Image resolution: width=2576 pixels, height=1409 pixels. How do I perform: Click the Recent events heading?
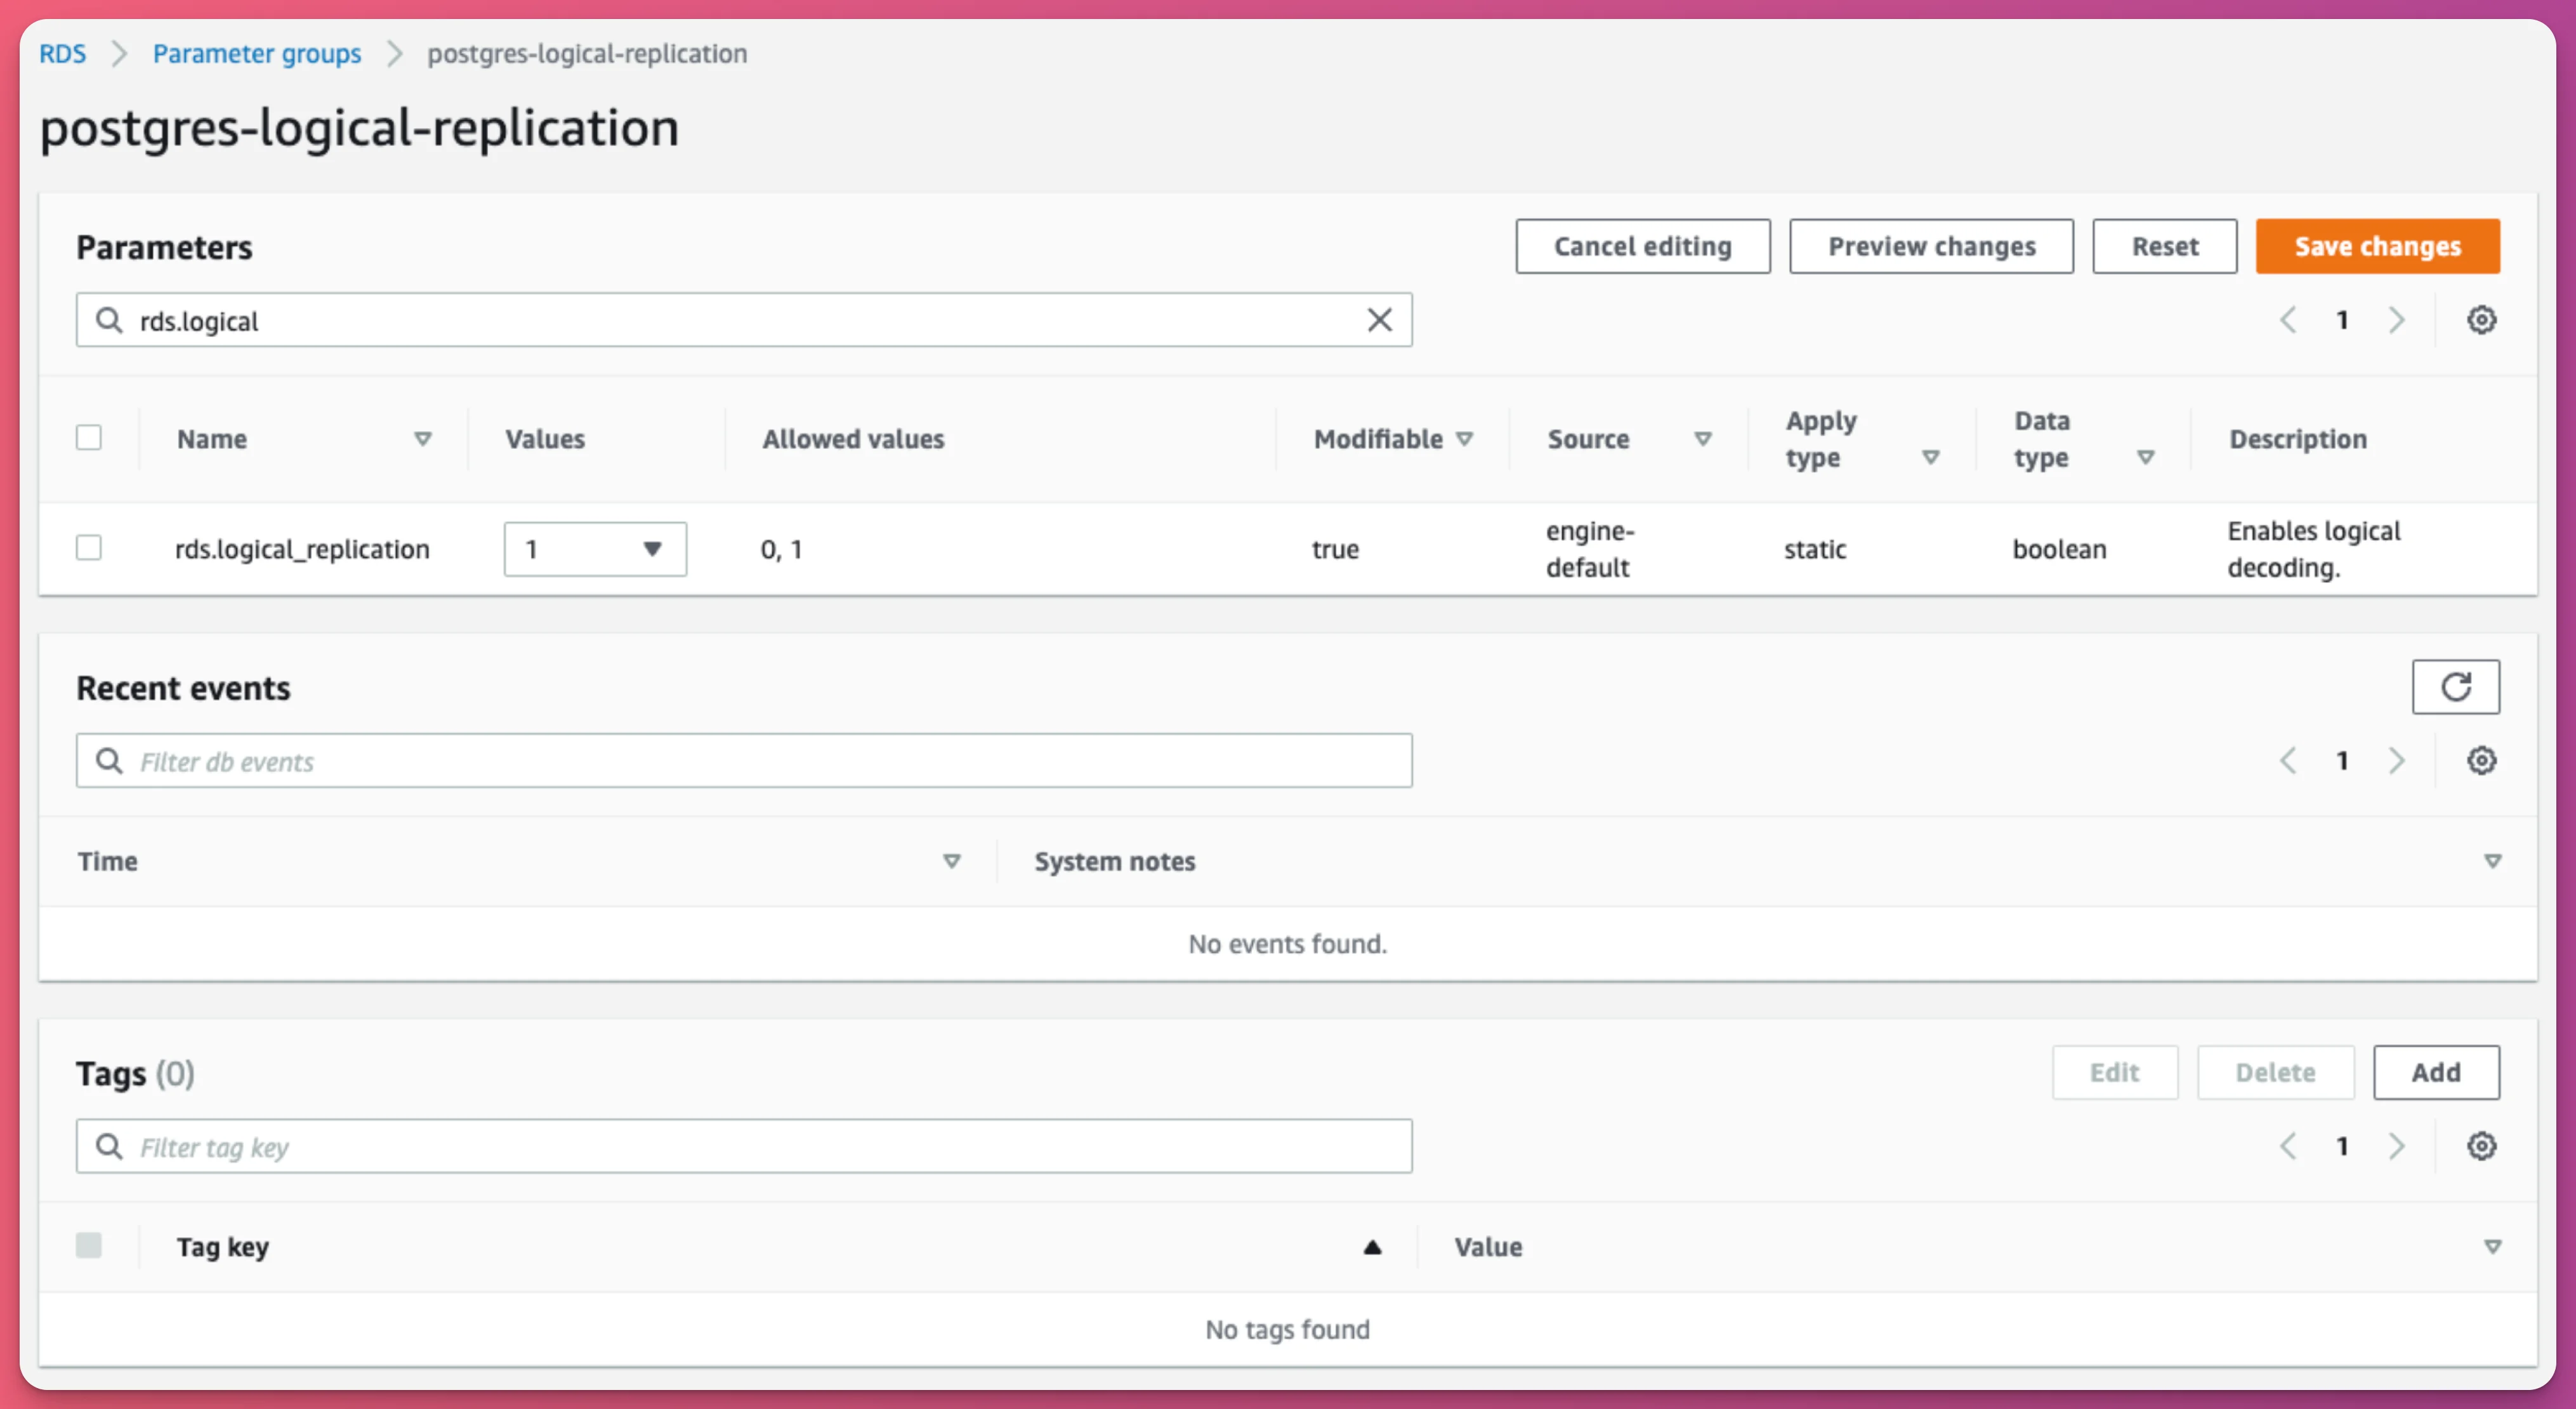183,687
